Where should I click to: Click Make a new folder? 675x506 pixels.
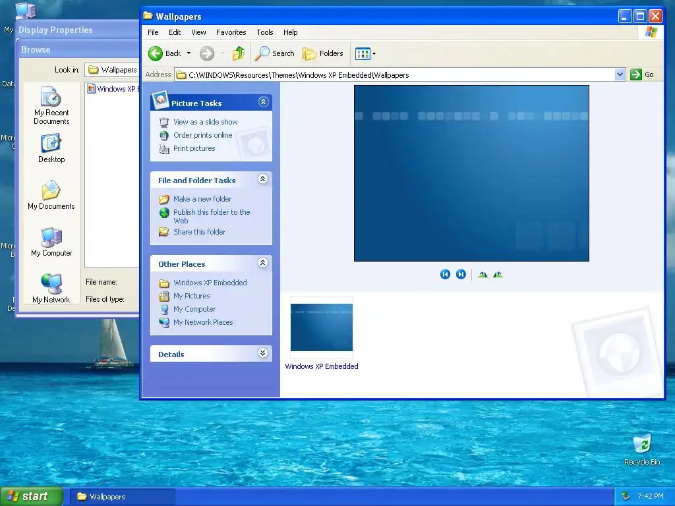click(202, 199)
